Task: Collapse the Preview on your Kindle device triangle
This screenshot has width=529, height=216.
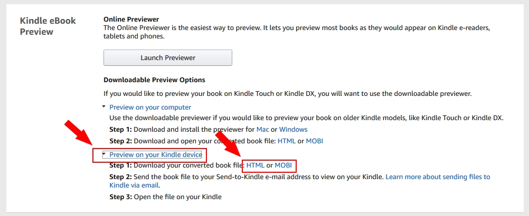Action: (105, 155)
